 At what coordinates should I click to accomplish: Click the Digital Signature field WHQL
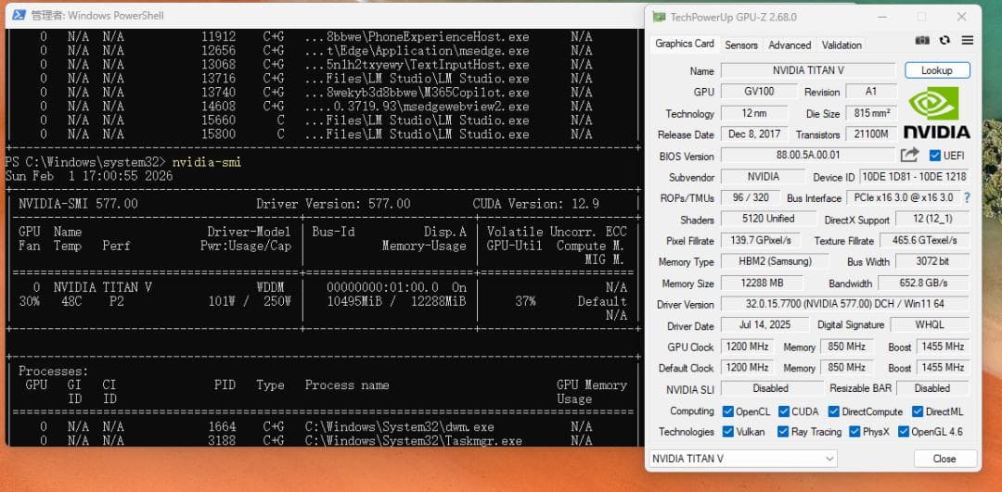point(930,325)
